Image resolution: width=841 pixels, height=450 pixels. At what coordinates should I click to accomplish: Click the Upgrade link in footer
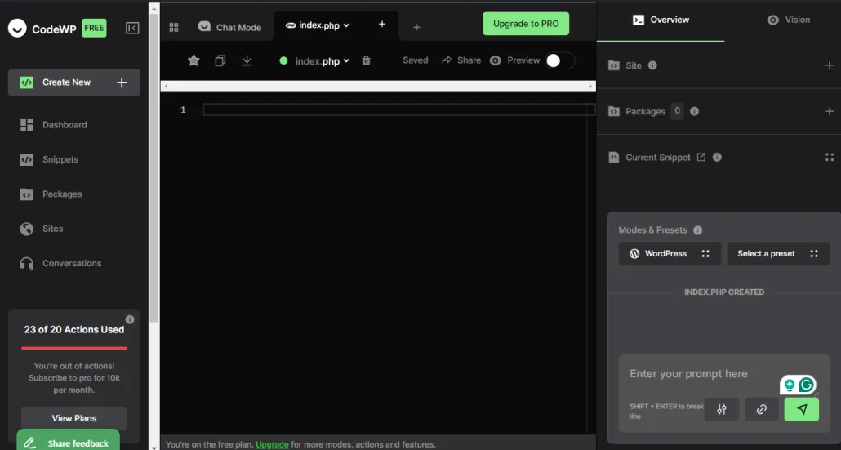point(272,444)
